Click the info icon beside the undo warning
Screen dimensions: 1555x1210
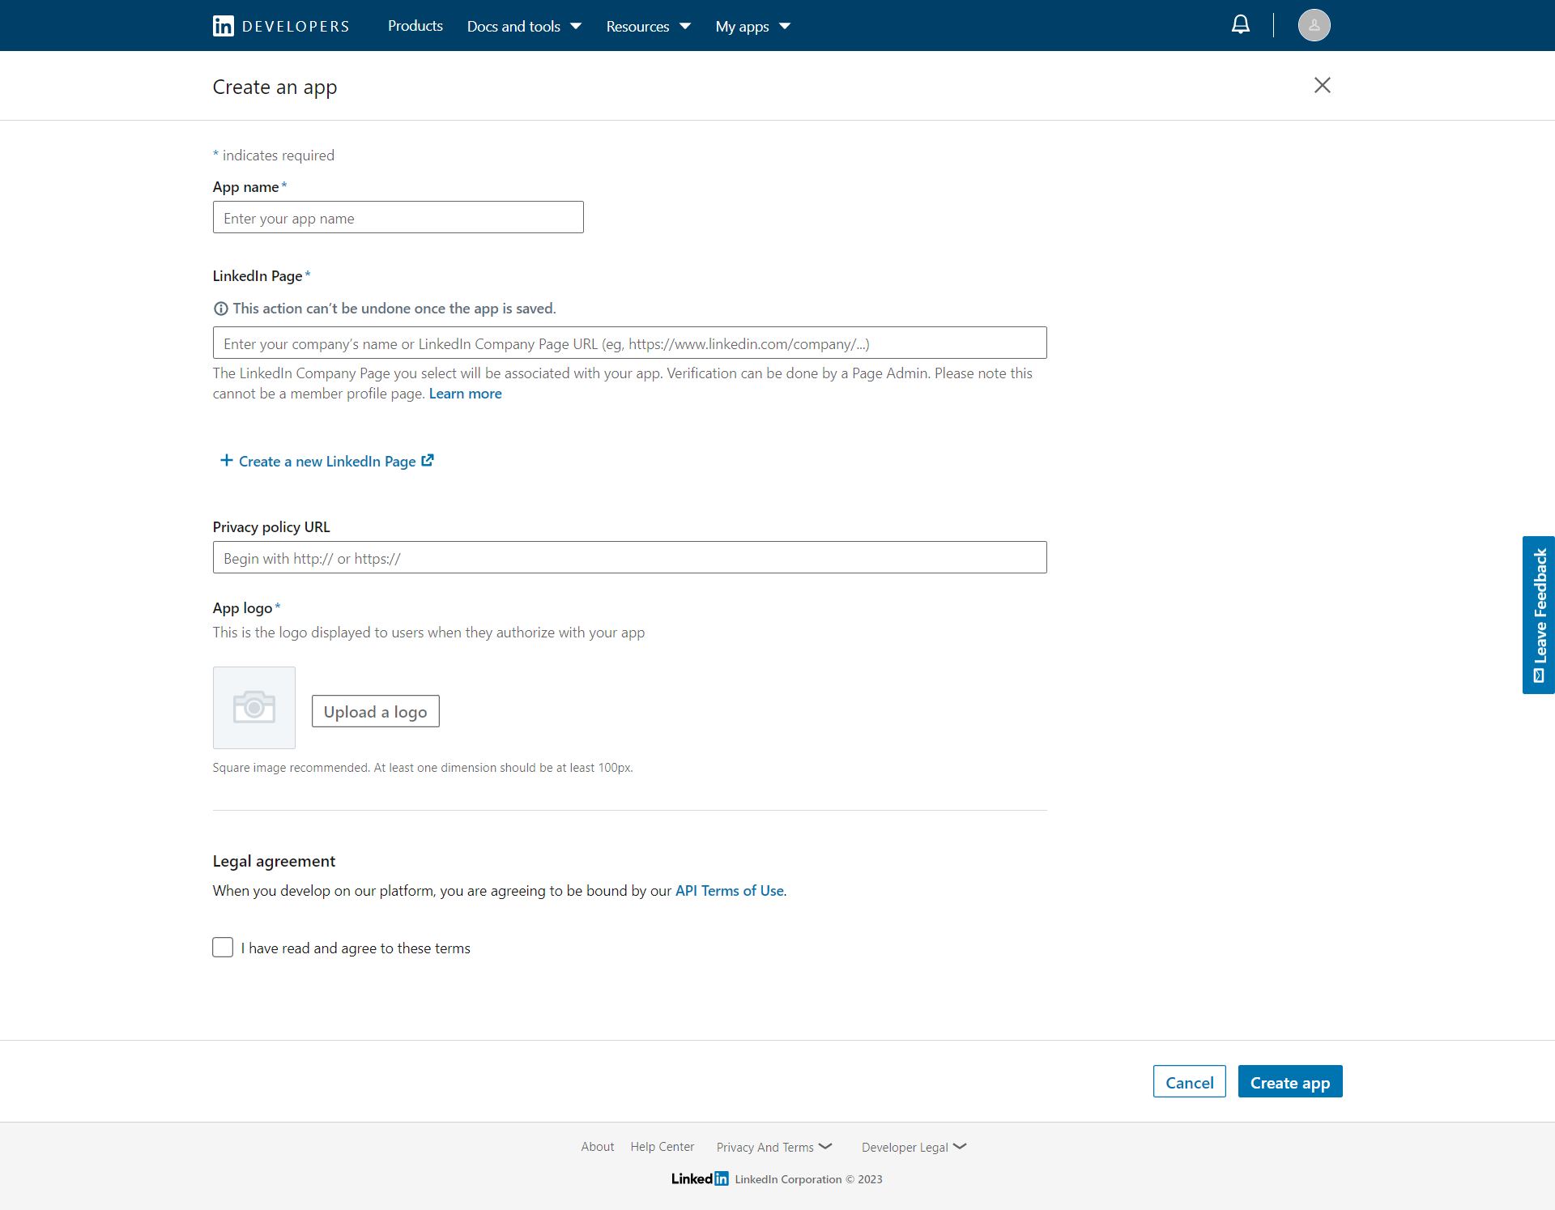pyautogui.click(x=220, y=309)
